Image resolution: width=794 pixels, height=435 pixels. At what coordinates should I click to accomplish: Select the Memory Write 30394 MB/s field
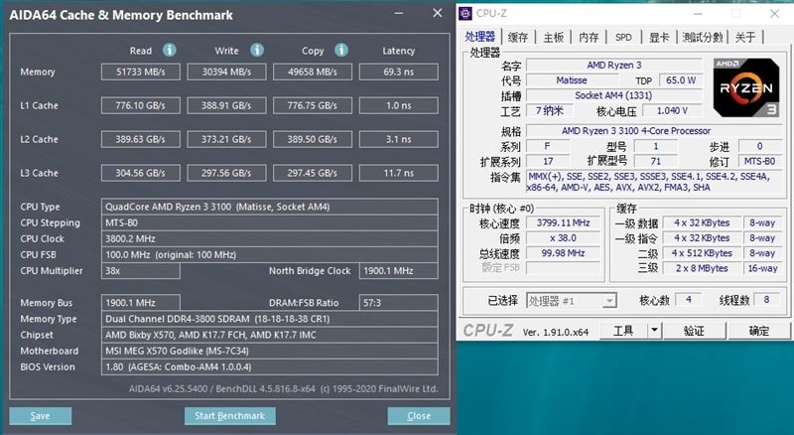226,72
